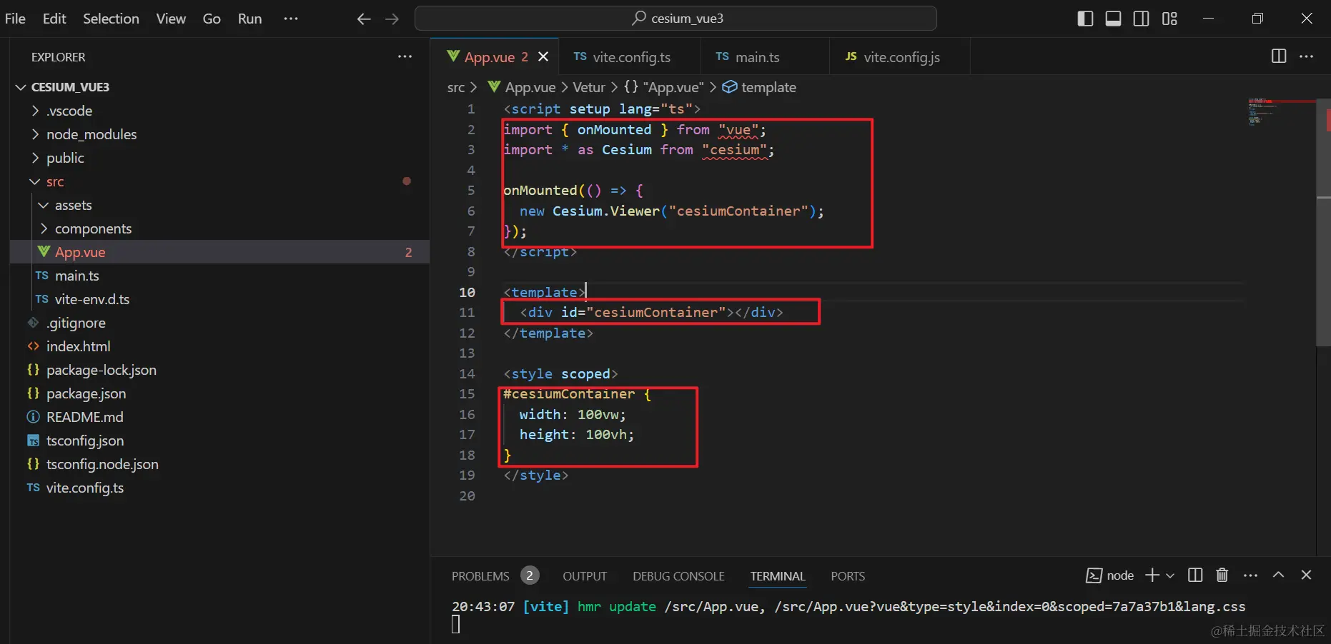Toggle the primary side bar layout icon

[1084, 19]
